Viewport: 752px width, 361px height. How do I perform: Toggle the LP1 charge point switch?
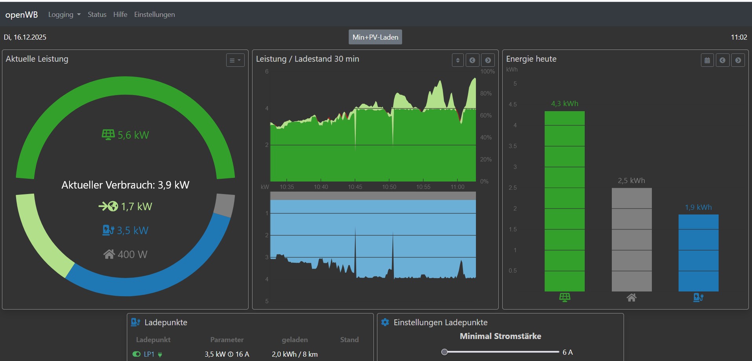click(x=137, y=354)
